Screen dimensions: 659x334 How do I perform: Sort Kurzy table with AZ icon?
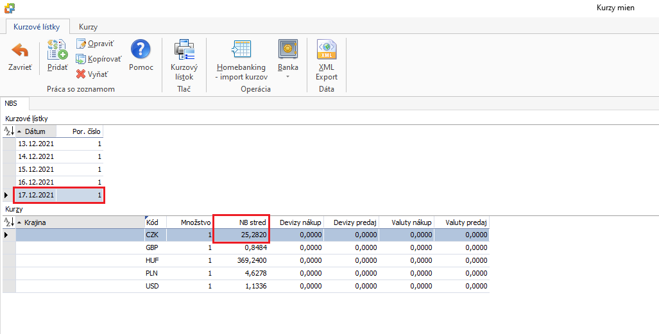point(9,222)
